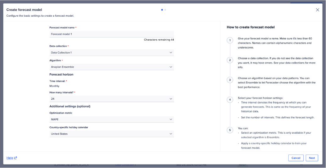Open the How many intervals dropdown
The height and width of the screenshot is (168, 326).
(x=111, y=99)
